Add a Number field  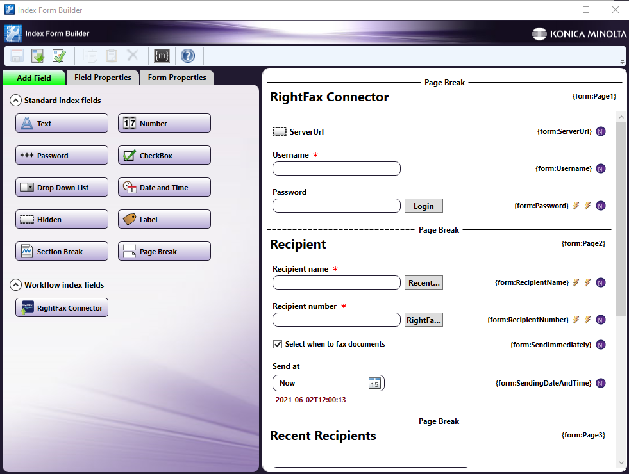click(x=165, y=123)
